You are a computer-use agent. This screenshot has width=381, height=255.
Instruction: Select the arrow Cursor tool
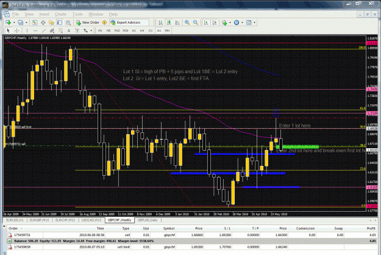pos(9,31)
